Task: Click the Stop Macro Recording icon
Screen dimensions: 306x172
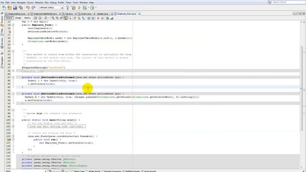Action: (102, 18)
